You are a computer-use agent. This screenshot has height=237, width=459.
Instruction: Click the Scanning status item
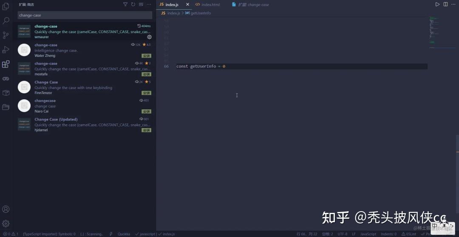click(92, 234)
